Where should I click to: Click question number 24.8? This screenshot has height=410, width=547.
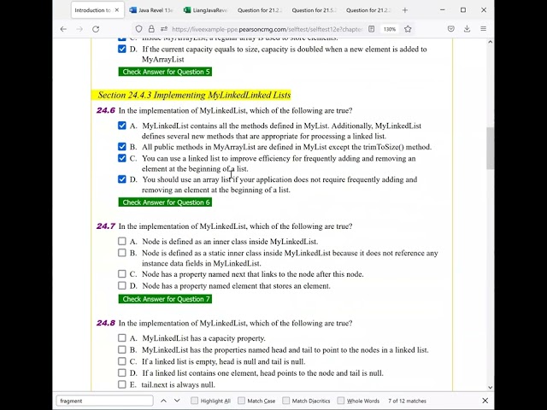tap(106, 323)
